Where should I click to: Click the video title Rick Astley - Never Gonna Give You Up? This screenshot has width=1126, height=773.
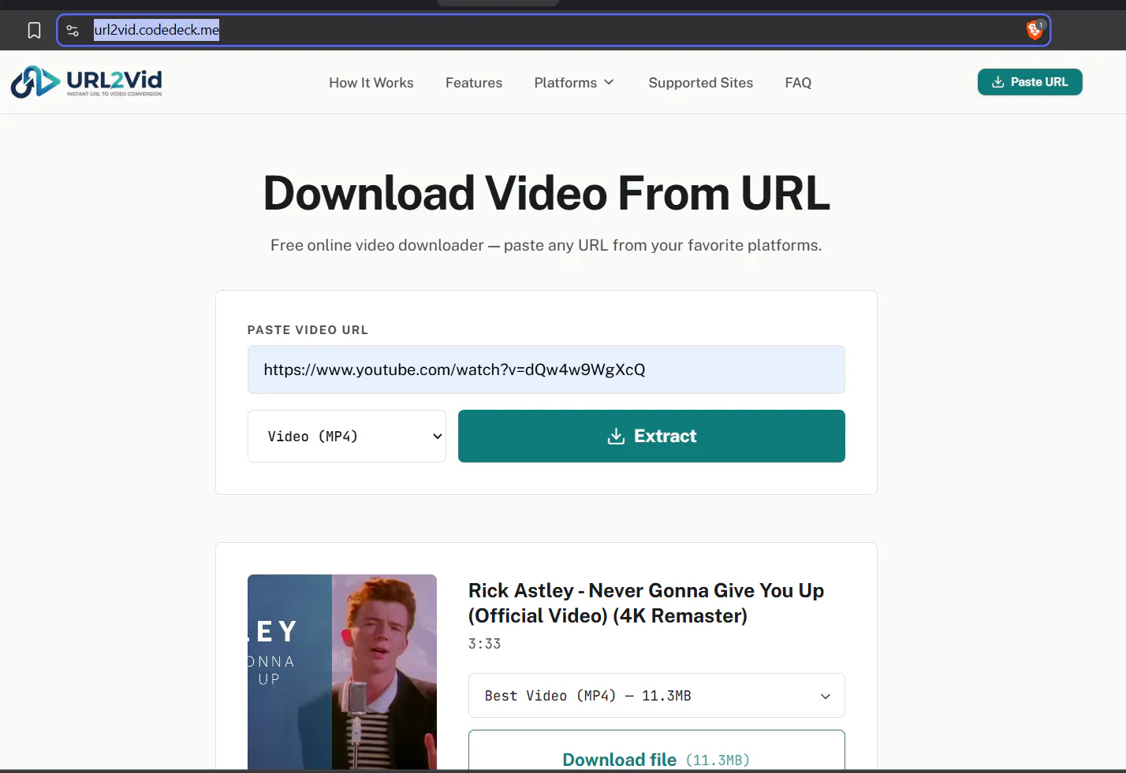point(647,603)
